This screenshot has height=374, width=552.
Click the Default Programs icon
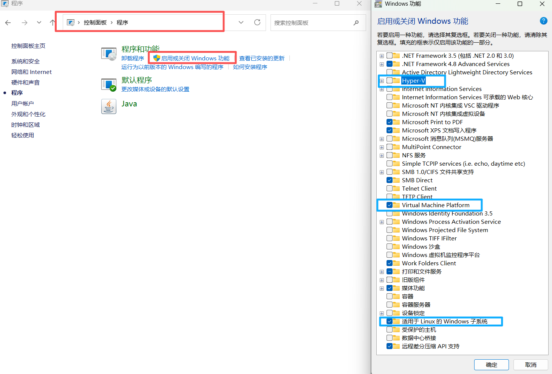pos(109,85)
